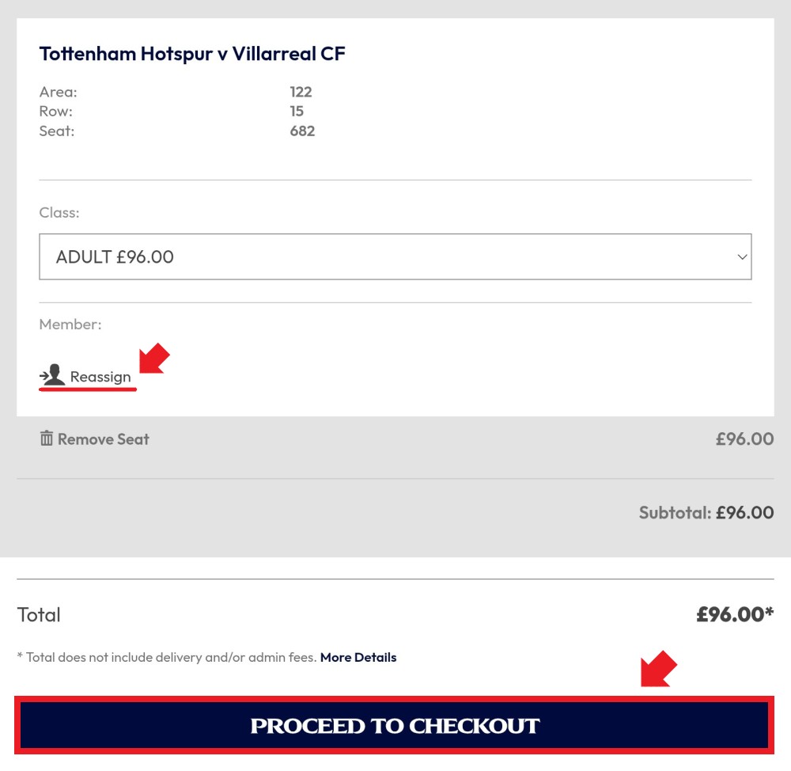Click the Member label above Reassign
This screenshot has width=791, height=771.
click(70, 325)
